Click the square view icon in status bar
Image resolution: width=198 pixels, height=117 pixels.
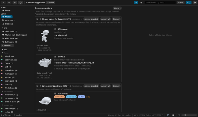coord(173,115)
